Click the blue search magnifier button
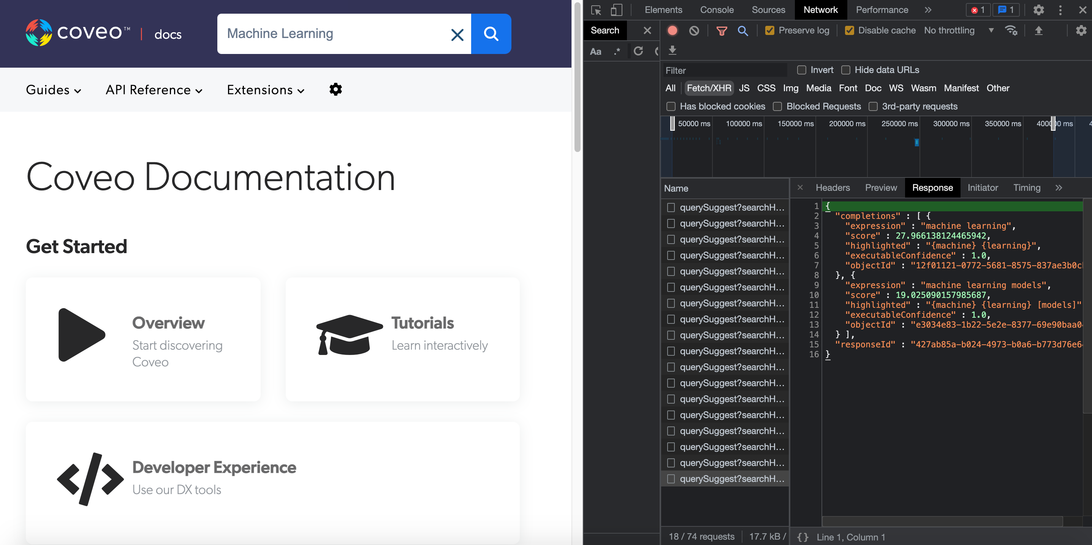This screenshot has width=1092, height=545. [491, 34]
